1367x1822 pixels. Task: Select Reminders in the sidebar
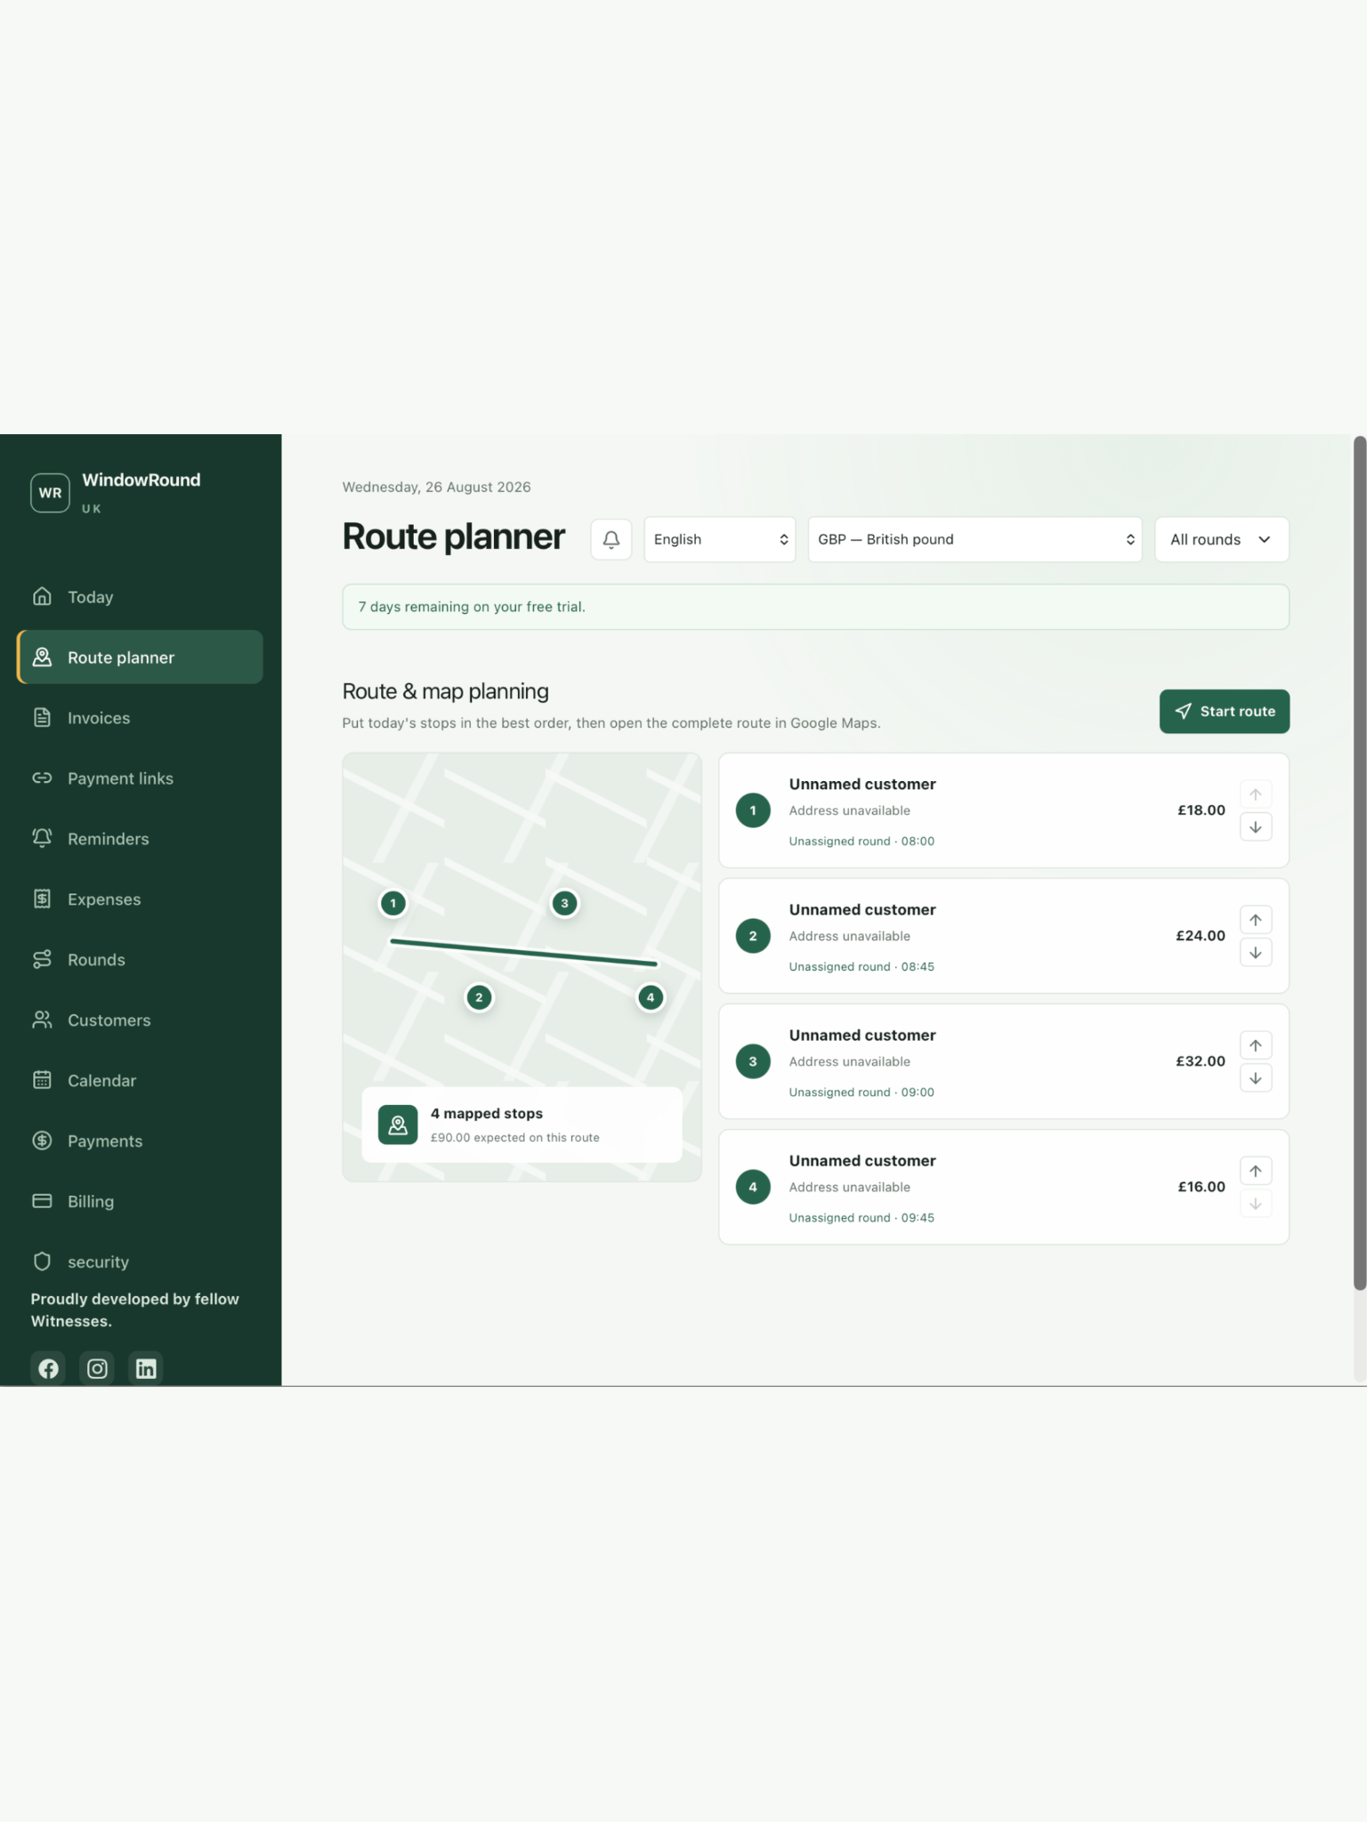(140, 839)
